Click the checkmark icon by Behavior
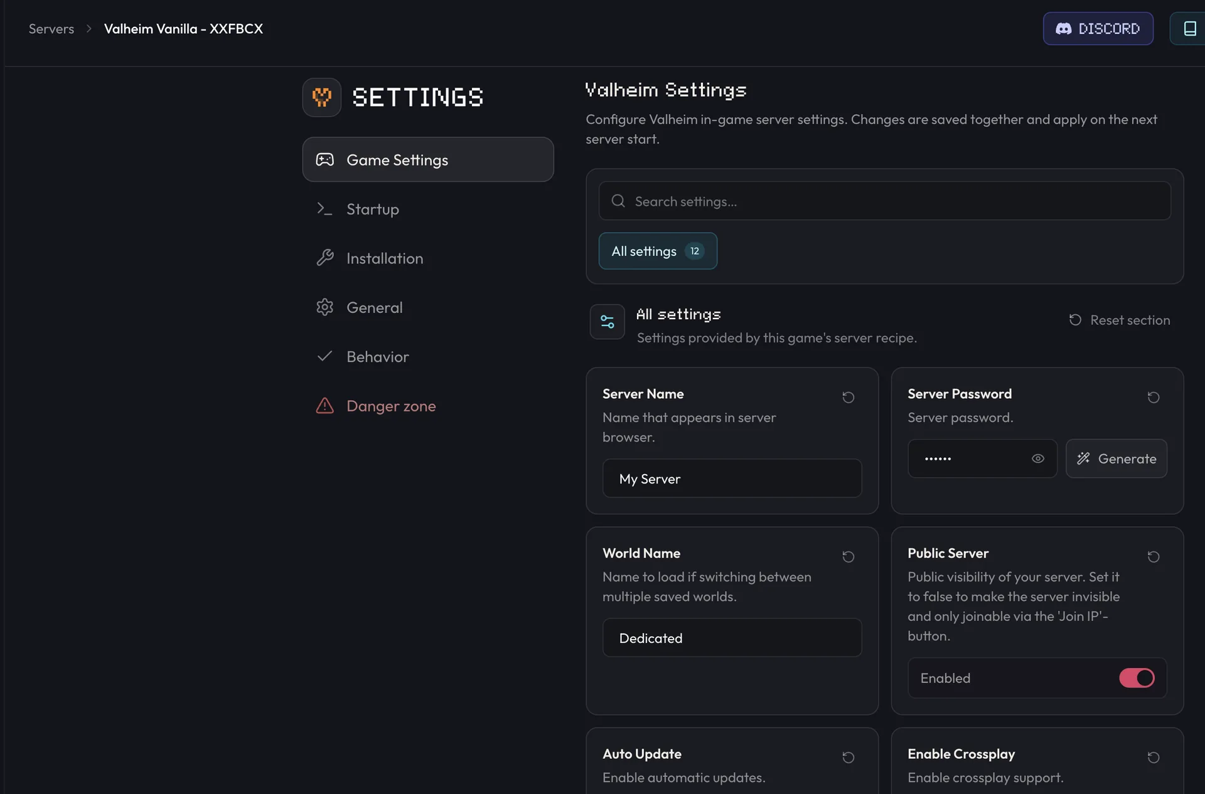 coord(324,356)
